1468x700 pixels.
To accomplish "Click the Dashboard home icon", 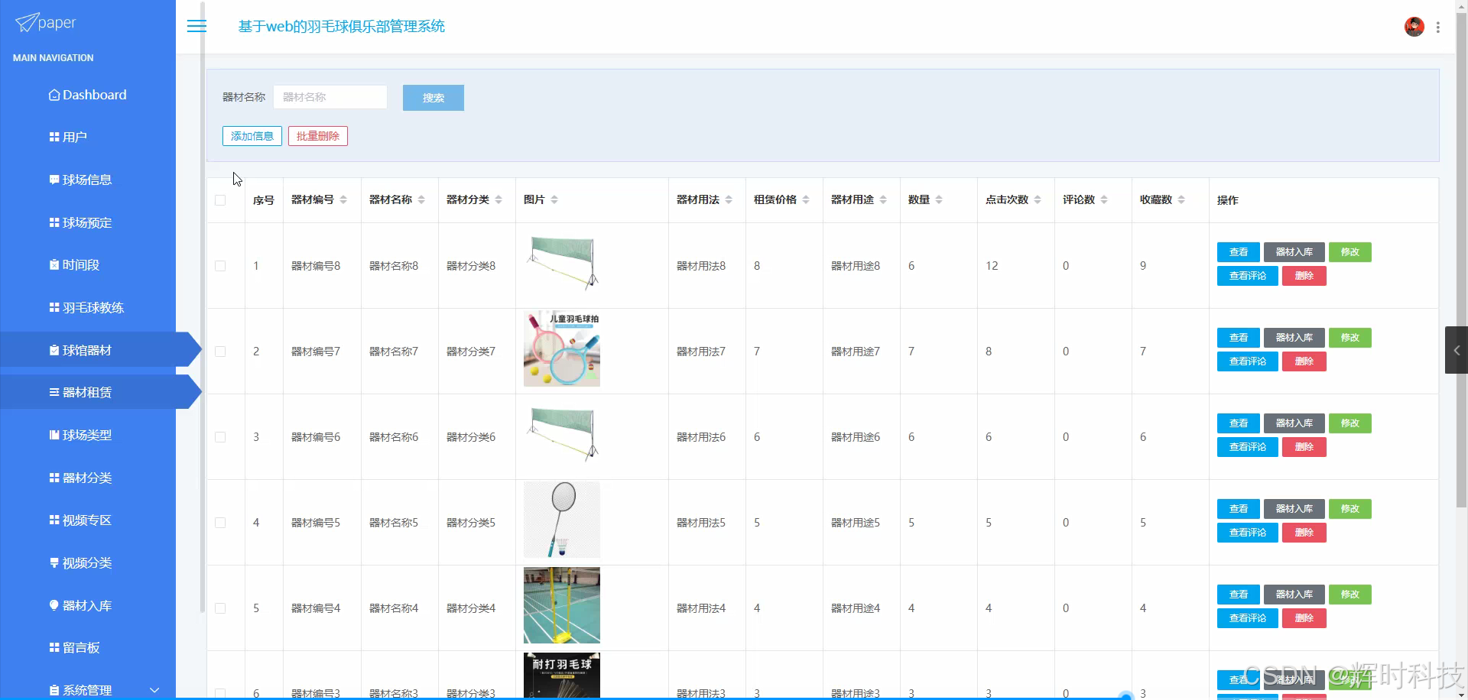I will (54, 95).
